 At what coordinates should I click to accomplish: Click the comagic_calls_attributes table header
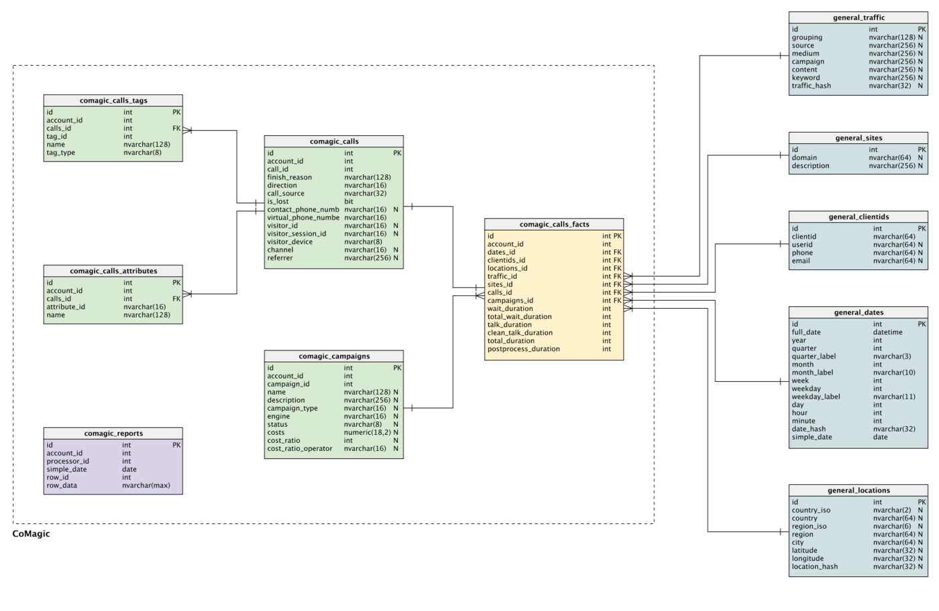[113, 271]
